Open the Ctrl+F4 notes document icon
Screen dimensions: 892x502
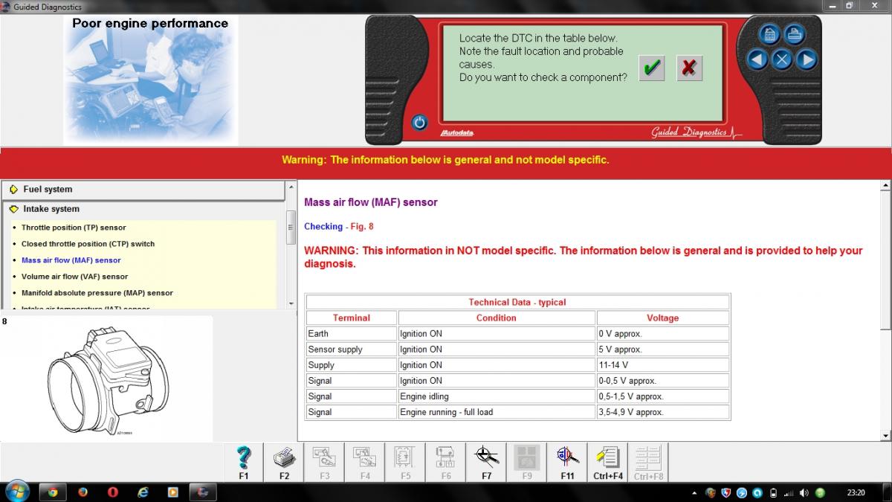click(608, 461)
